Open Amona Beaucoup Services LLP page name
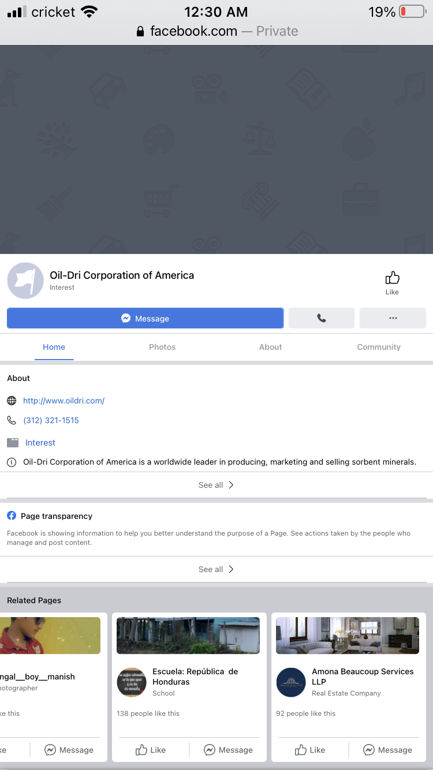The height and width of the screenshot is (770, 433). [x=363, y=676]
